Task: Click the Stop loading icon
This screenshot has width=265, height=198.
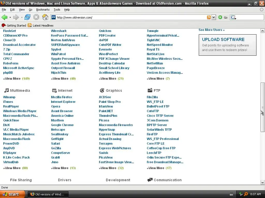Action: pos(36,17)
